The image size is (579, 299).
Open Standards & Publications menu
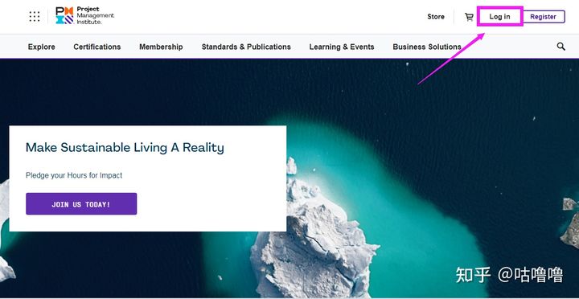[x=246, y=47]
